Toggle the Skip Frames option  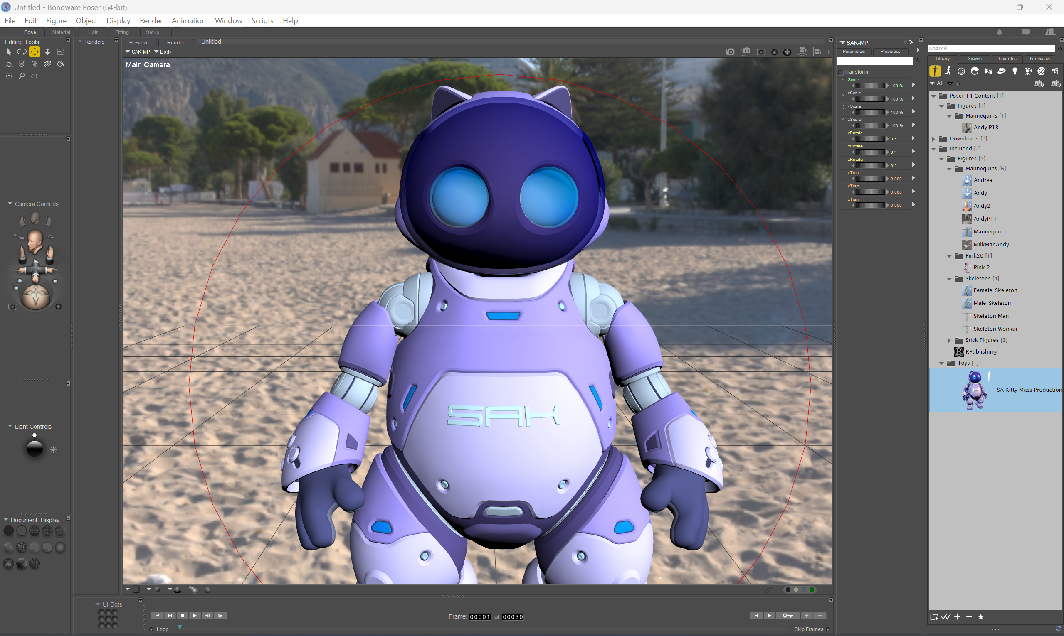(828, 629)
